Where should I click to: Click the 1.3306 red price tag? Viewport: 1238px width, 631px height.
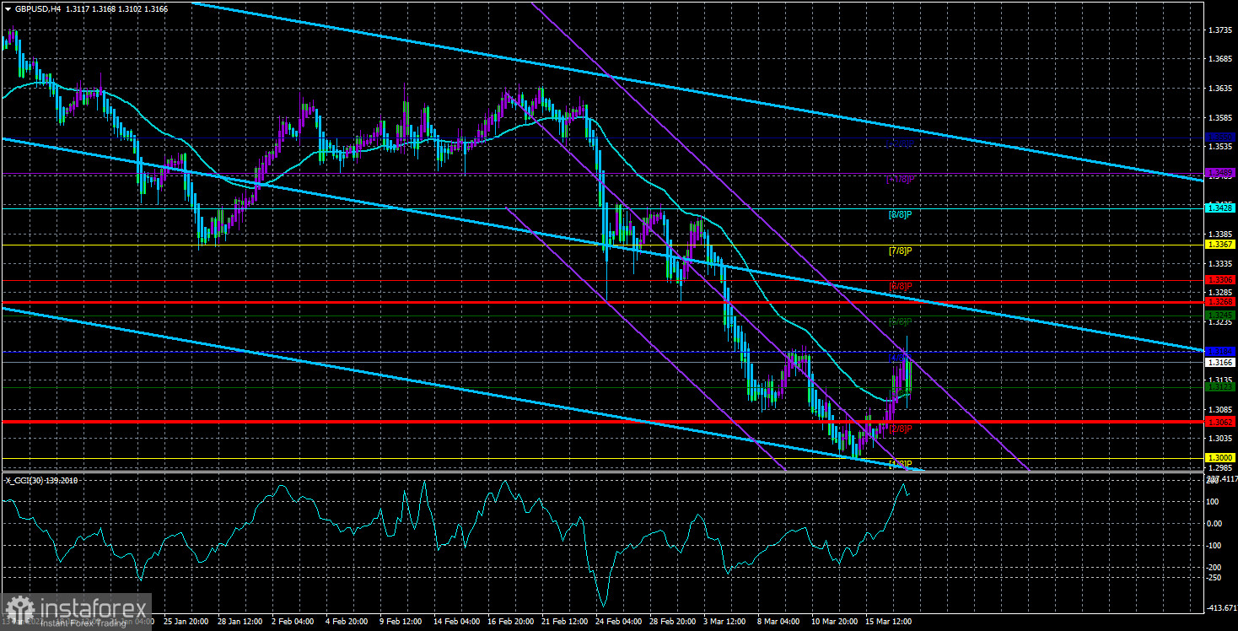pos(1221,280)
